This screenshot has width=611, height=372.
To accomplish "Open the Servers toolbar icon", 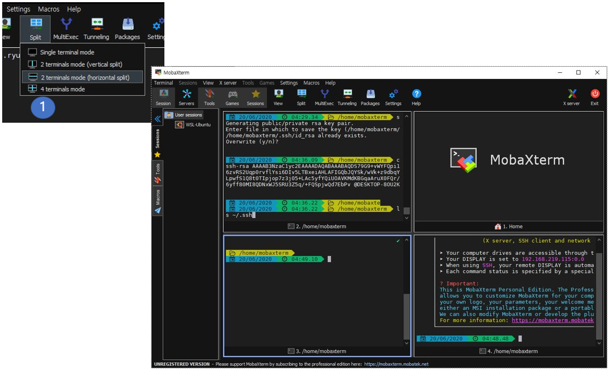I will pyautogui.click(x=186, y=98).
